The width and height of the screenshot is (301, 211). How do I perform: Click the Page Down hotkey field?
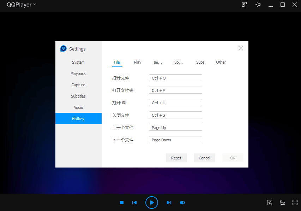(x=175, y=140)
